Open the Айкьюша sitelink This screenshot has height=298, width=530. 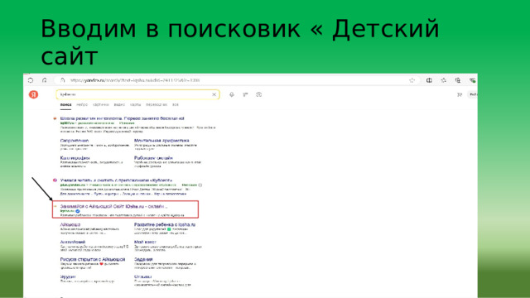point(70,224)
